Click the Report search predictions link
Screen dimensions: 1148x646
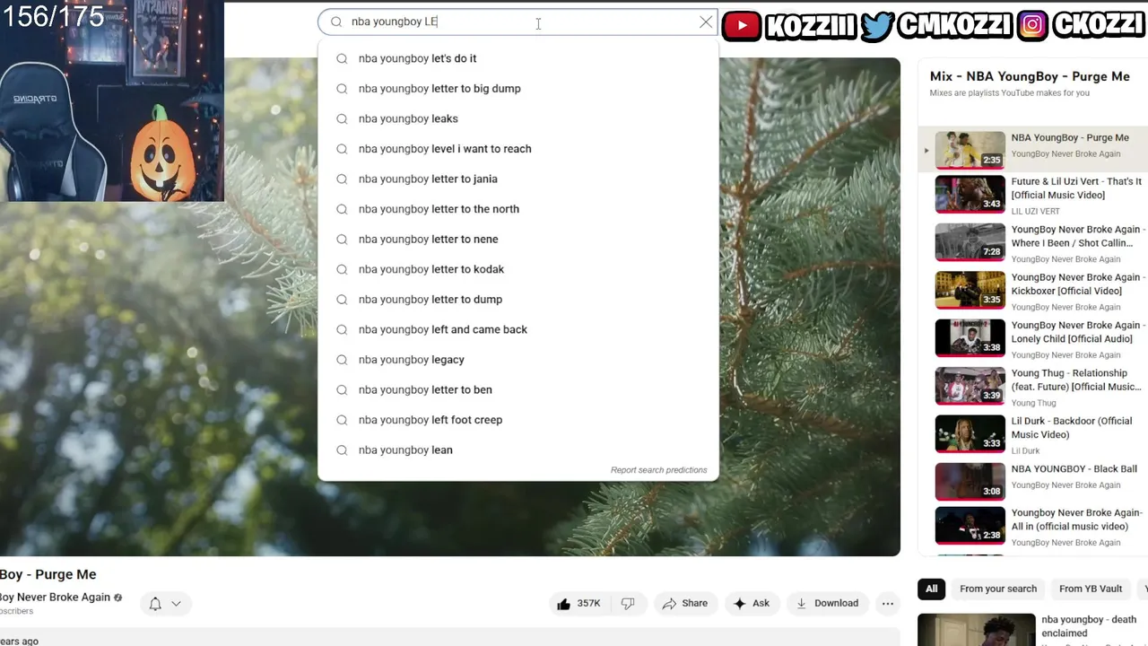pos(658,470)
